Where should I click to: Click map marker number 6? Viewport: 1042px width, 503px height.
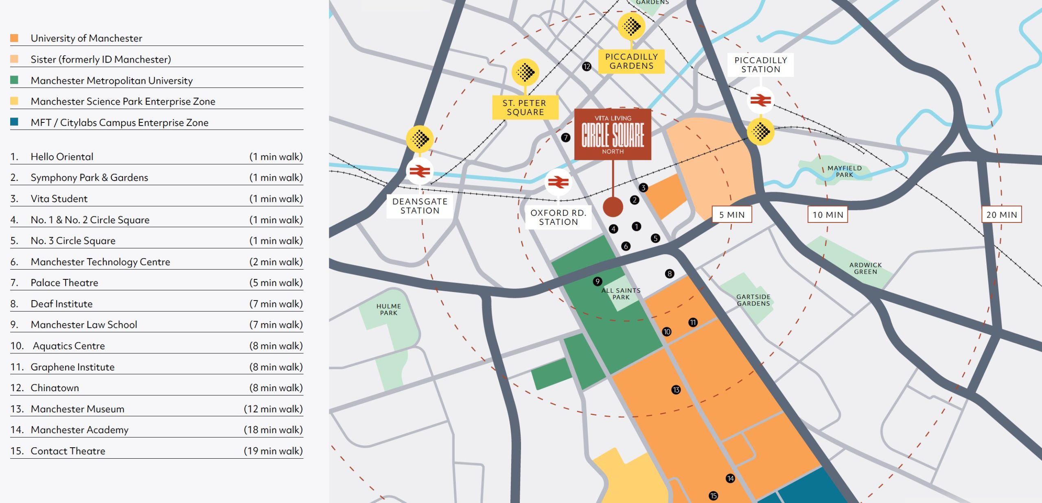[626, 246]
